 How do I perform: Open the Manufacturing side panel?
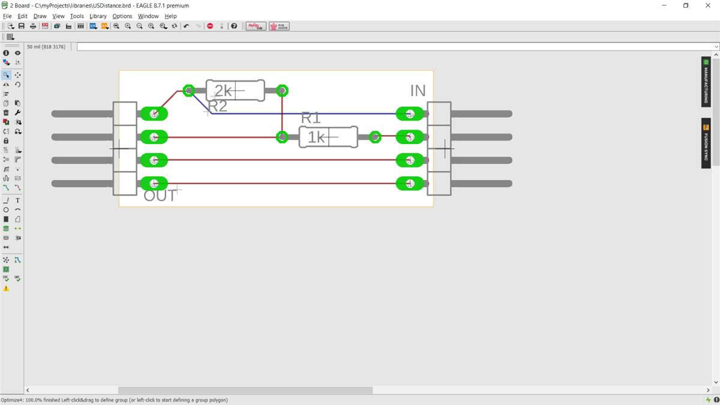706,82
